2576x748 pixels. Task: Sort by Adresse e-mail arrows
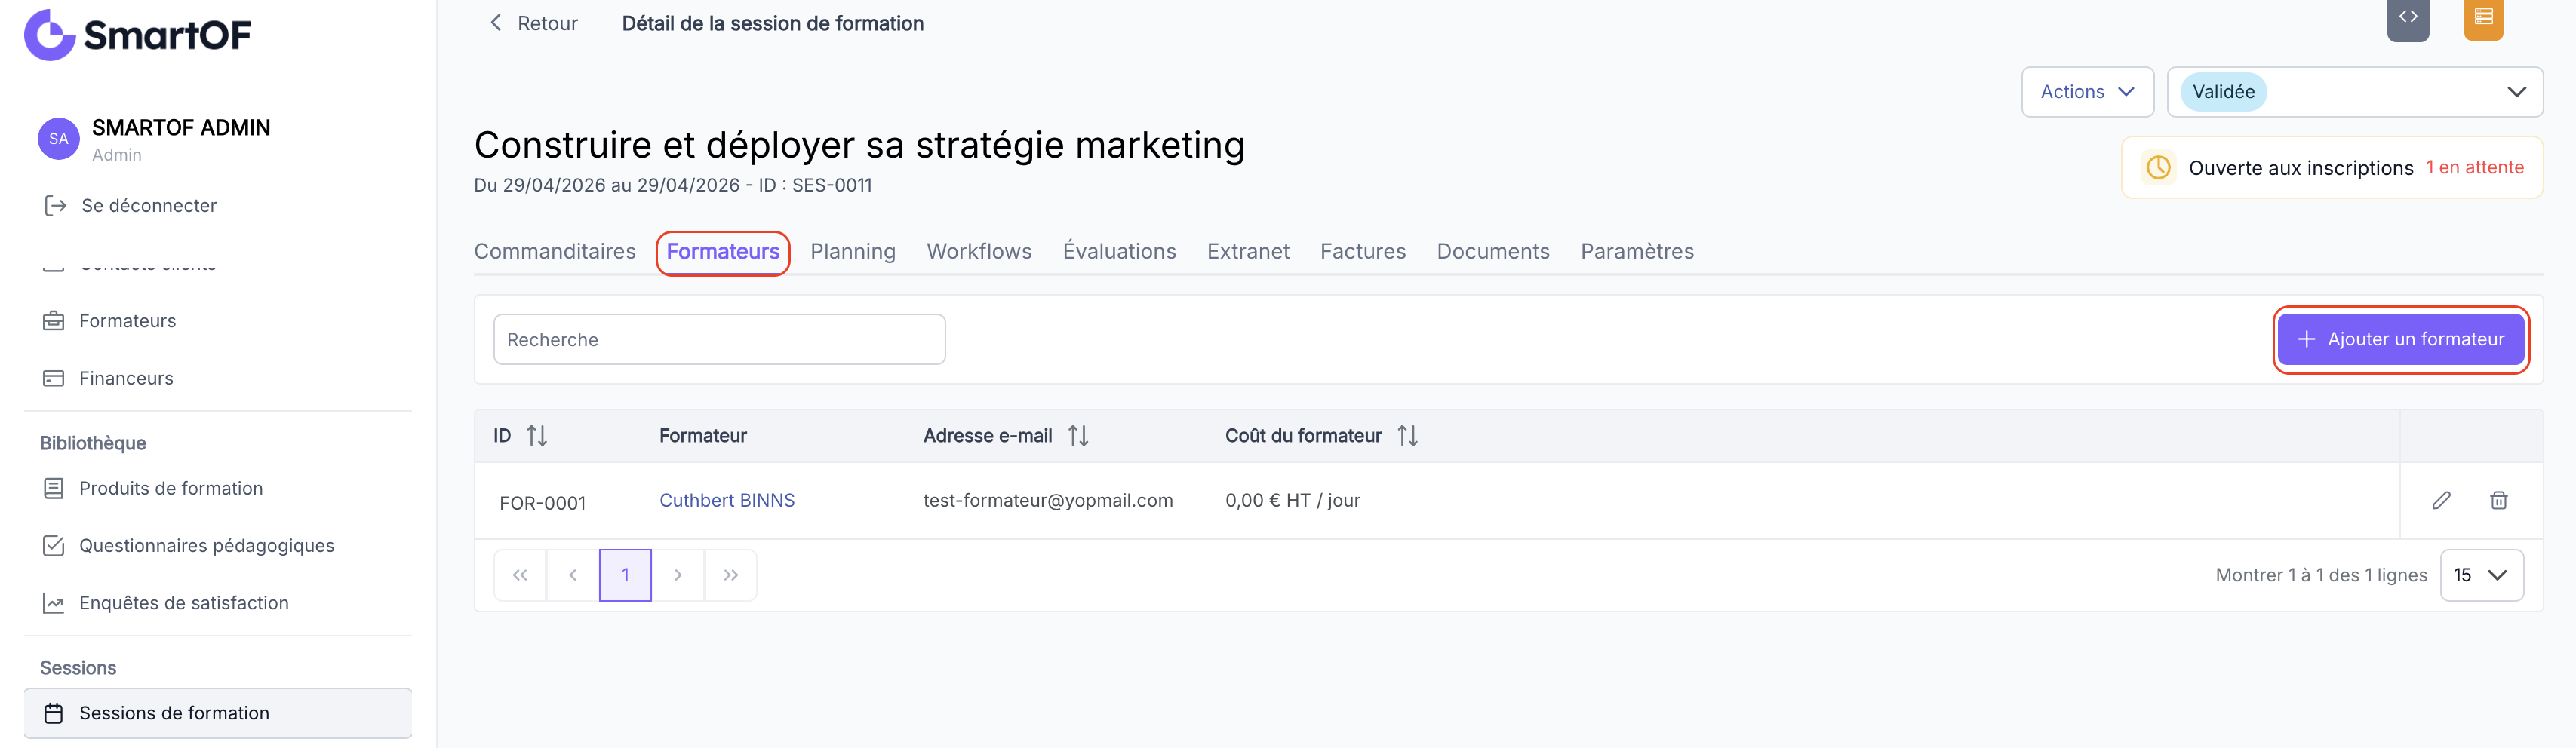[1078, 435]
